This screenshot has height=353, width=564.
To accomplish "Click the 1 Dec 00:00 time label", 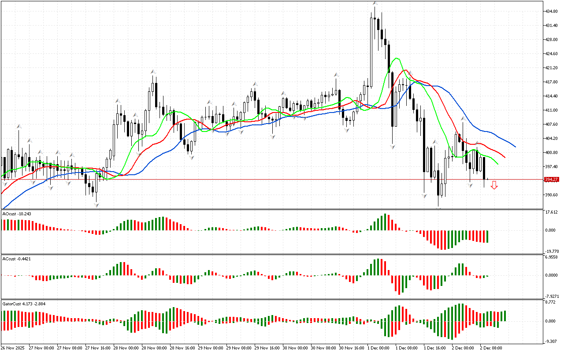I will tap(378, 348).
